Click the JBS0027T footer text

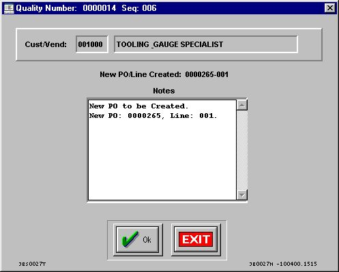(32, 264)
